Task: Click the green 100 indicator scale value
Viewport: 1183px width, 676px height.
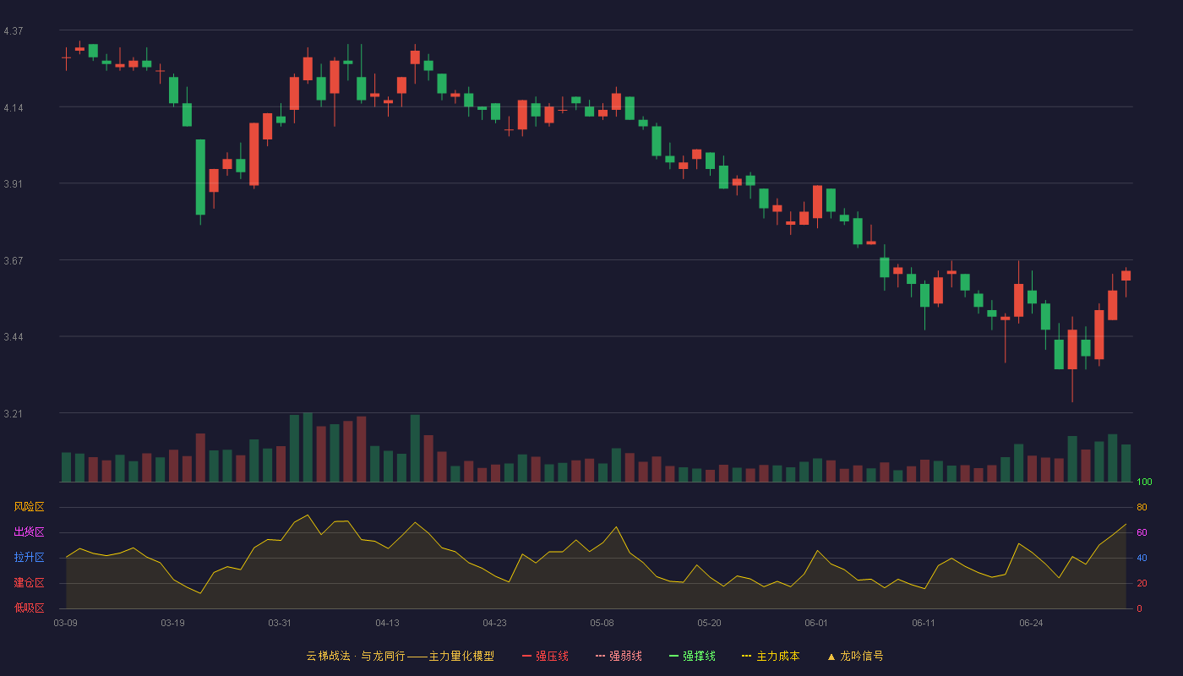Action: tap(1144, 482)
